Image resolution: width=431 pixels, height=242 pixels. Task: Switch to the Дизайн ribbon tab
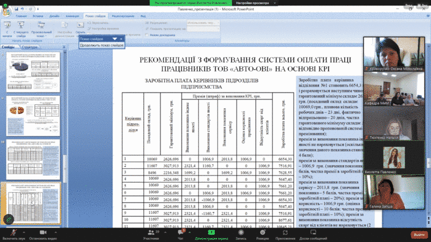click(x=54, y=16)
